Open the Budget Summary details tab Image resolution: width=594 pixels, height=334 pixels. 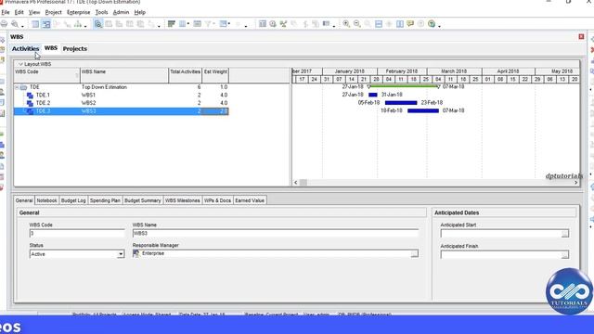pos(142,200)
